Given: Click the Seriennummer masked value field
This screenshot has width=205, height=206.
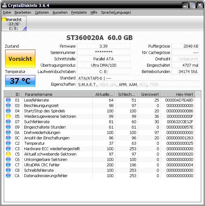Looking at the screenshot, I should pos(103,52).
